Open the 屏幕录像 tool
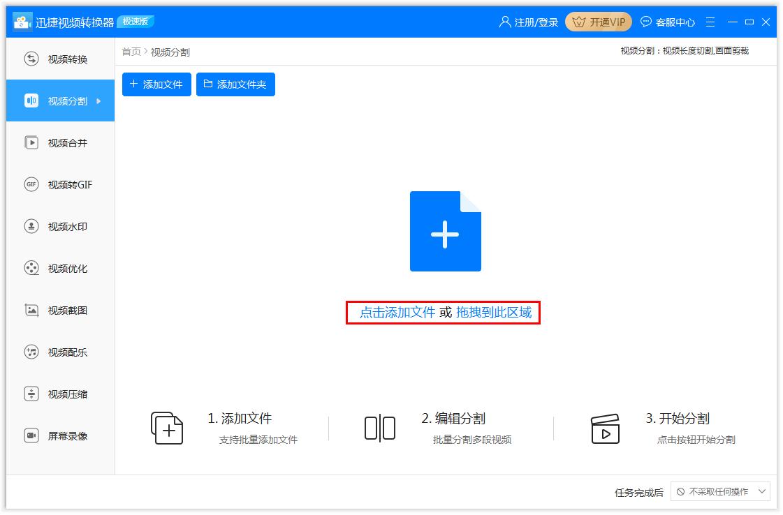Screen dimensions: 783x515 60,435
